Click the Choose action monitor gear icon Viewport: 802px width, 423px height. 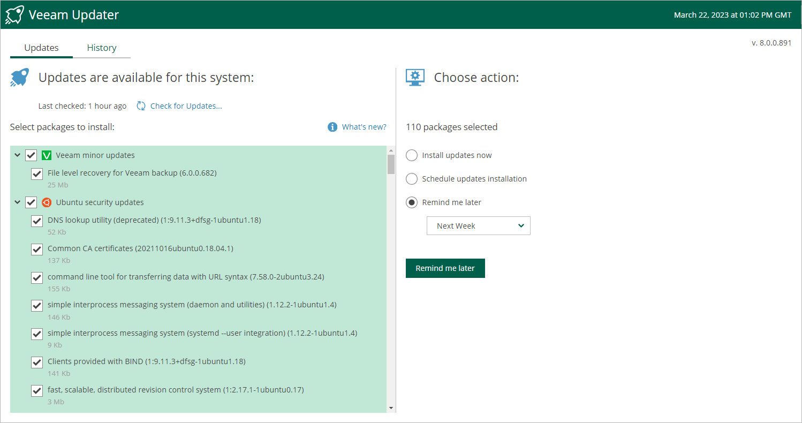point(415,78)
